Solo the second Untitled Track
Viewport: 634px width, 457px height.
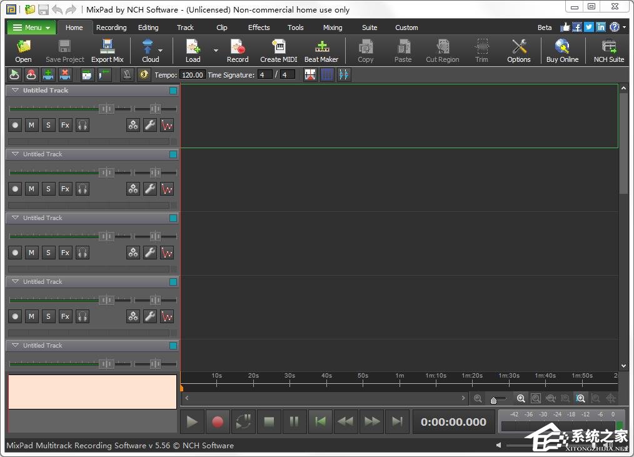tap(49, 189)
